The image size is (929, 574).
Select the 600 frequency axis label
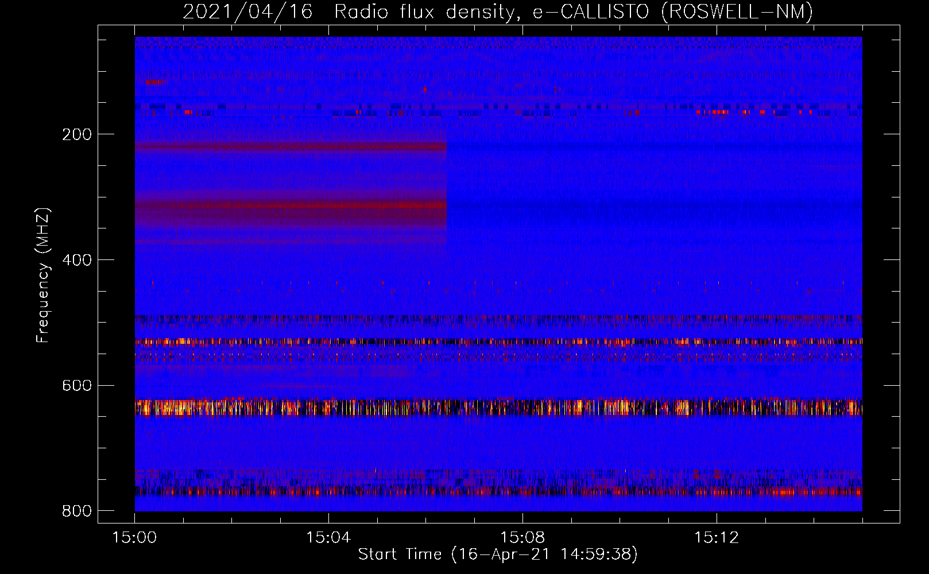(x=77, y=385)
